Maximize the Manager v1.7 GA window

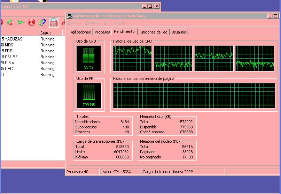click(150, 6)
